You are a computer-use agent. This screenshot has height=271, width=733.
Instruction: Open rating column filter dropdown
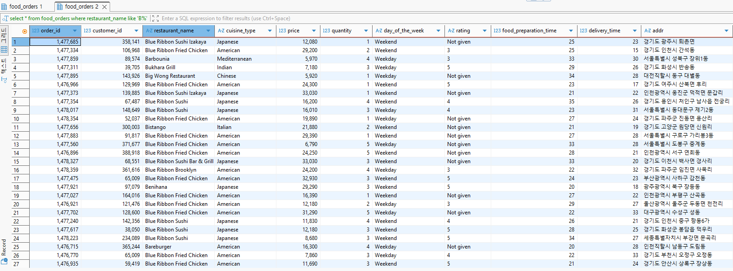click(x=485, y=31)
